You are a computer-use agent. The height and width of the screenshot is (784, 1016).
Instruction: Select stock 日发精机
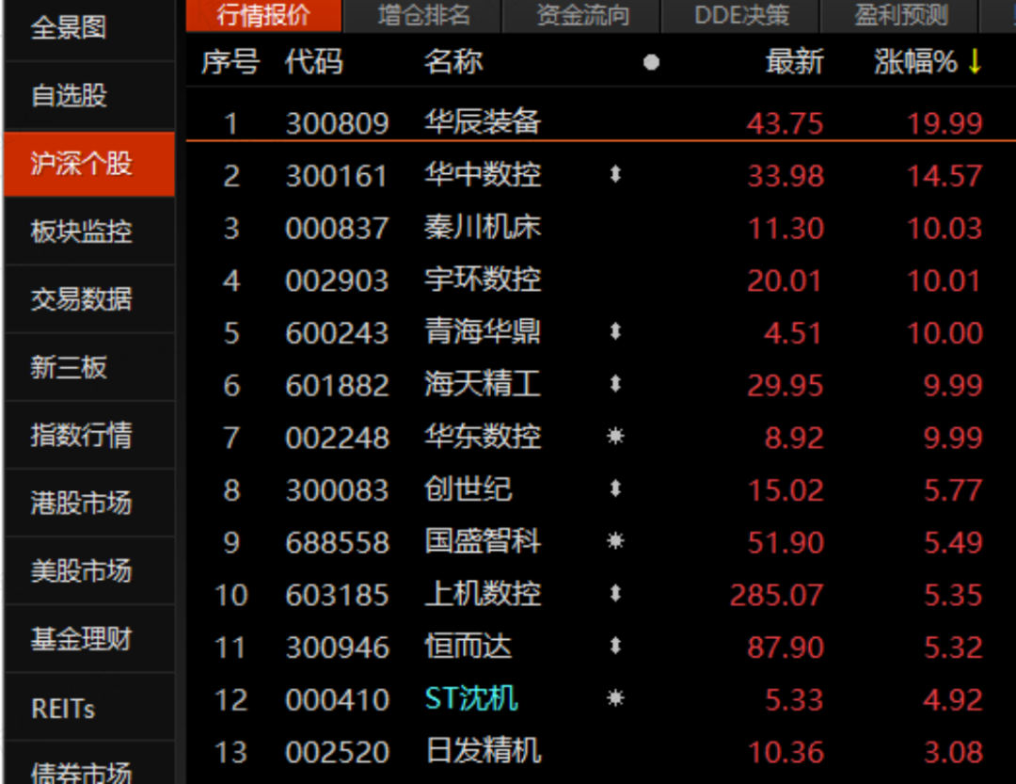[484, 752]
